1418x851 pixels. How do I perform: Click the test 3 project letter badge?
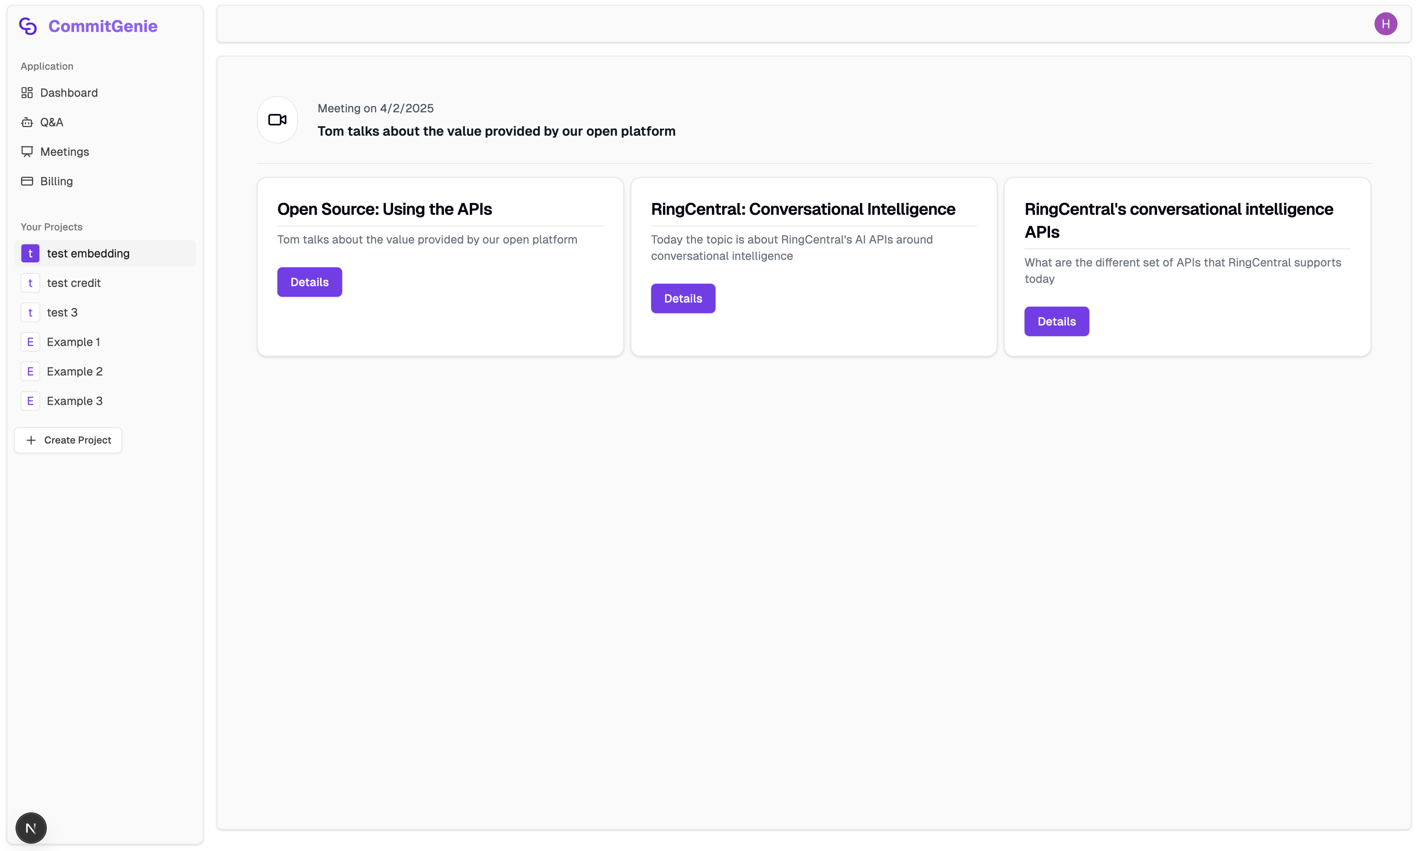(30, 312)
